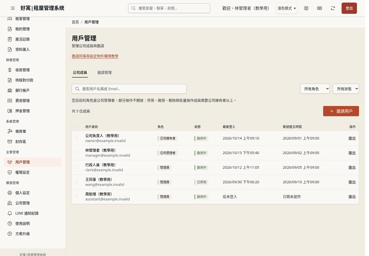Click the 好寓|租屋管理系統 header title

pyautogui.click(x=42, y=8)
